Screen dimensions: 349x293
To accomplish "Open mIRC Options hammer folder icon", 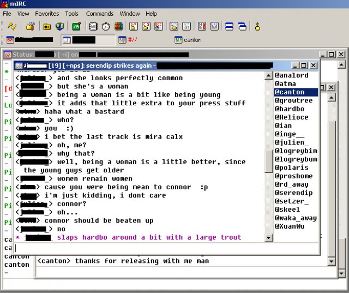I will pyautogui.click(x=30, y=26).
